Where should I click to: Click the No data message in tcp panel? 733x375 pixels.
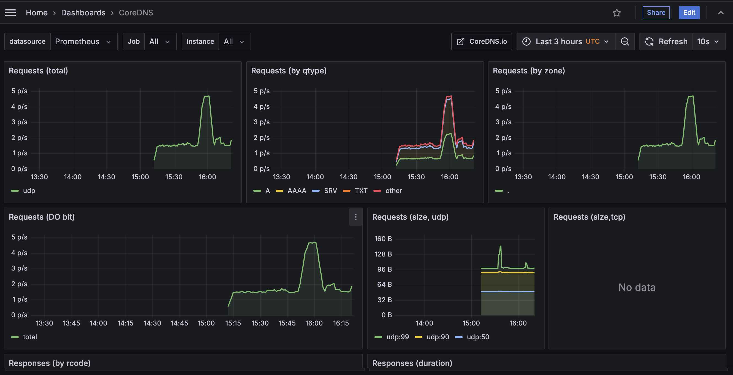click(x=637, y=288)
